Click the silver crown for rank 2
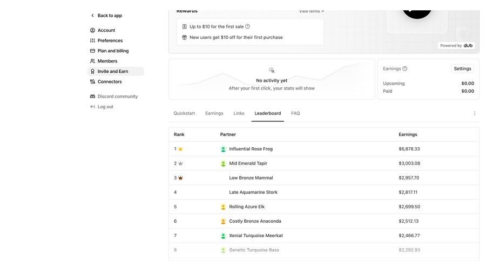486x261 pixels. (x=180, y=163)
